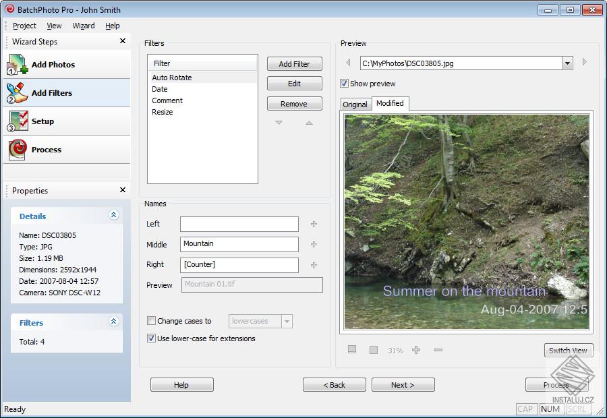Viewport: 607px width, 418px height.
Task: Select Comment filter in list
Action: click(202, 100)
